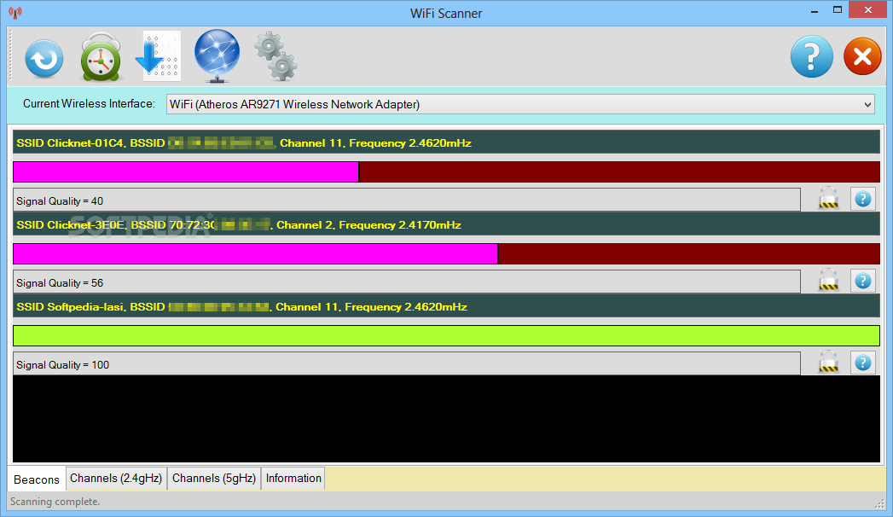Click the 'Signal Quality = 100' field
The width and height of the screenshot is (893, 517).
tap(407, 364)
